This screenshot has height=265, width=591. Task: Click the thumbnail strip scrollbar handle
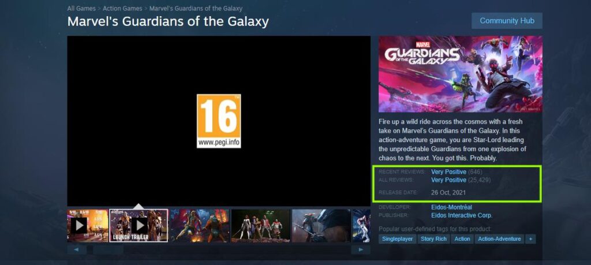(x=108, y=249)
